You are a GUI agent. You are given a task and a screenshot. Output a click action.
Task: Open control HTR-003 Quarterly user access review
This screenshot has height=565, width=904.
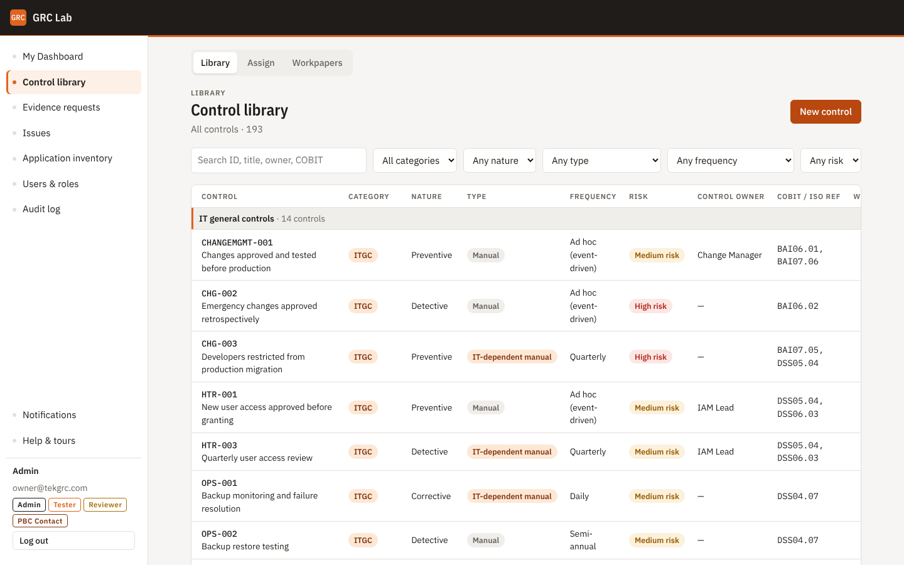[526, 452]
